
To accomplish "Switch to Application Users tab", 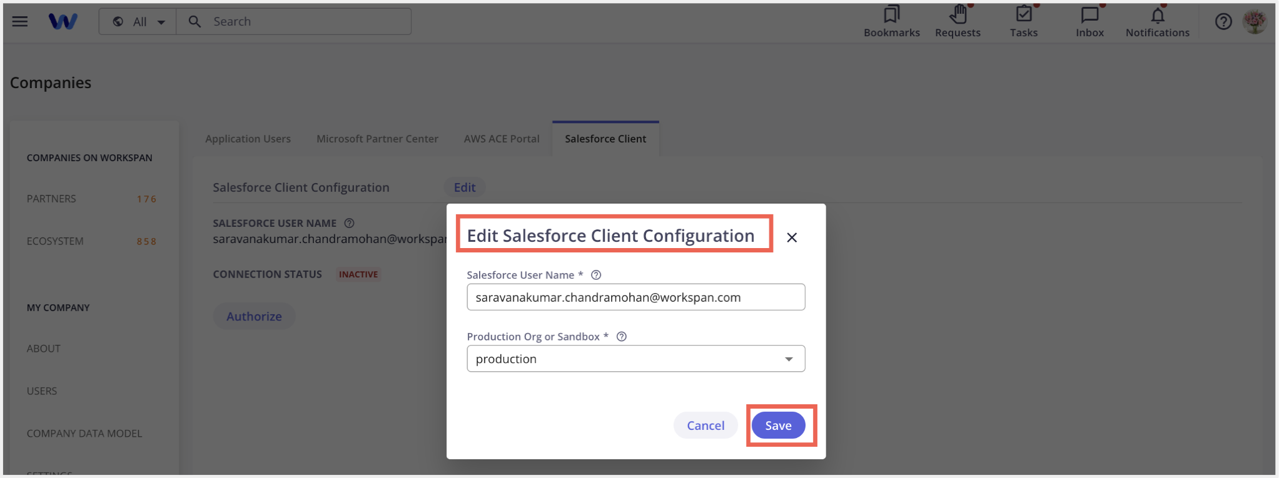I will pos(248,139).
